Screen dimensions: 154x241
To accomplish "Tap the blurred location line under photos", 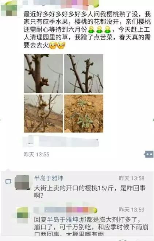I will point(61,141).
